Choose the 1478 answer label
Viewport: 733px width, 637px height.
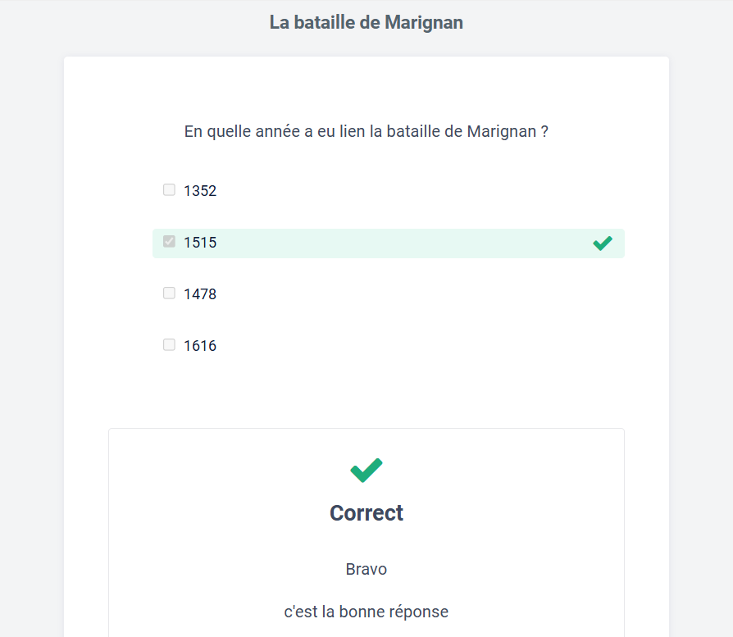tap(200, 294)
